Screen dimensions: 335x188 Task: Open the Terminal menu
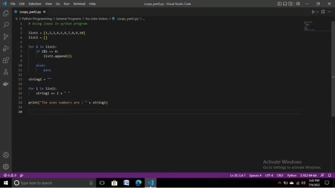coord(79,4)
